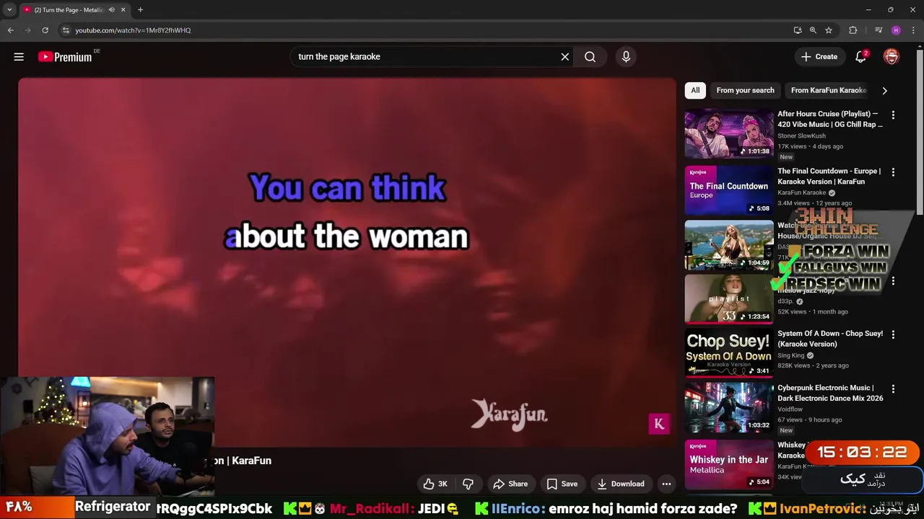Open the notifications bell
Image resolution: width=924 pixels, height=519 pixels.
click(x=860, y=57)
